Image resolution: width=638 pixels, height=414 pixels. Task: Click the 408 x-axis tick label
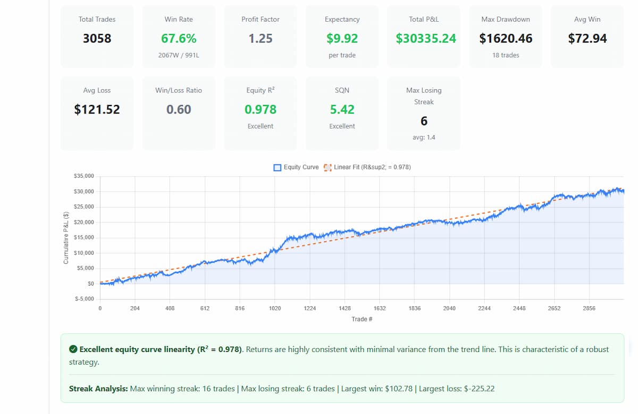pos(170,308)
